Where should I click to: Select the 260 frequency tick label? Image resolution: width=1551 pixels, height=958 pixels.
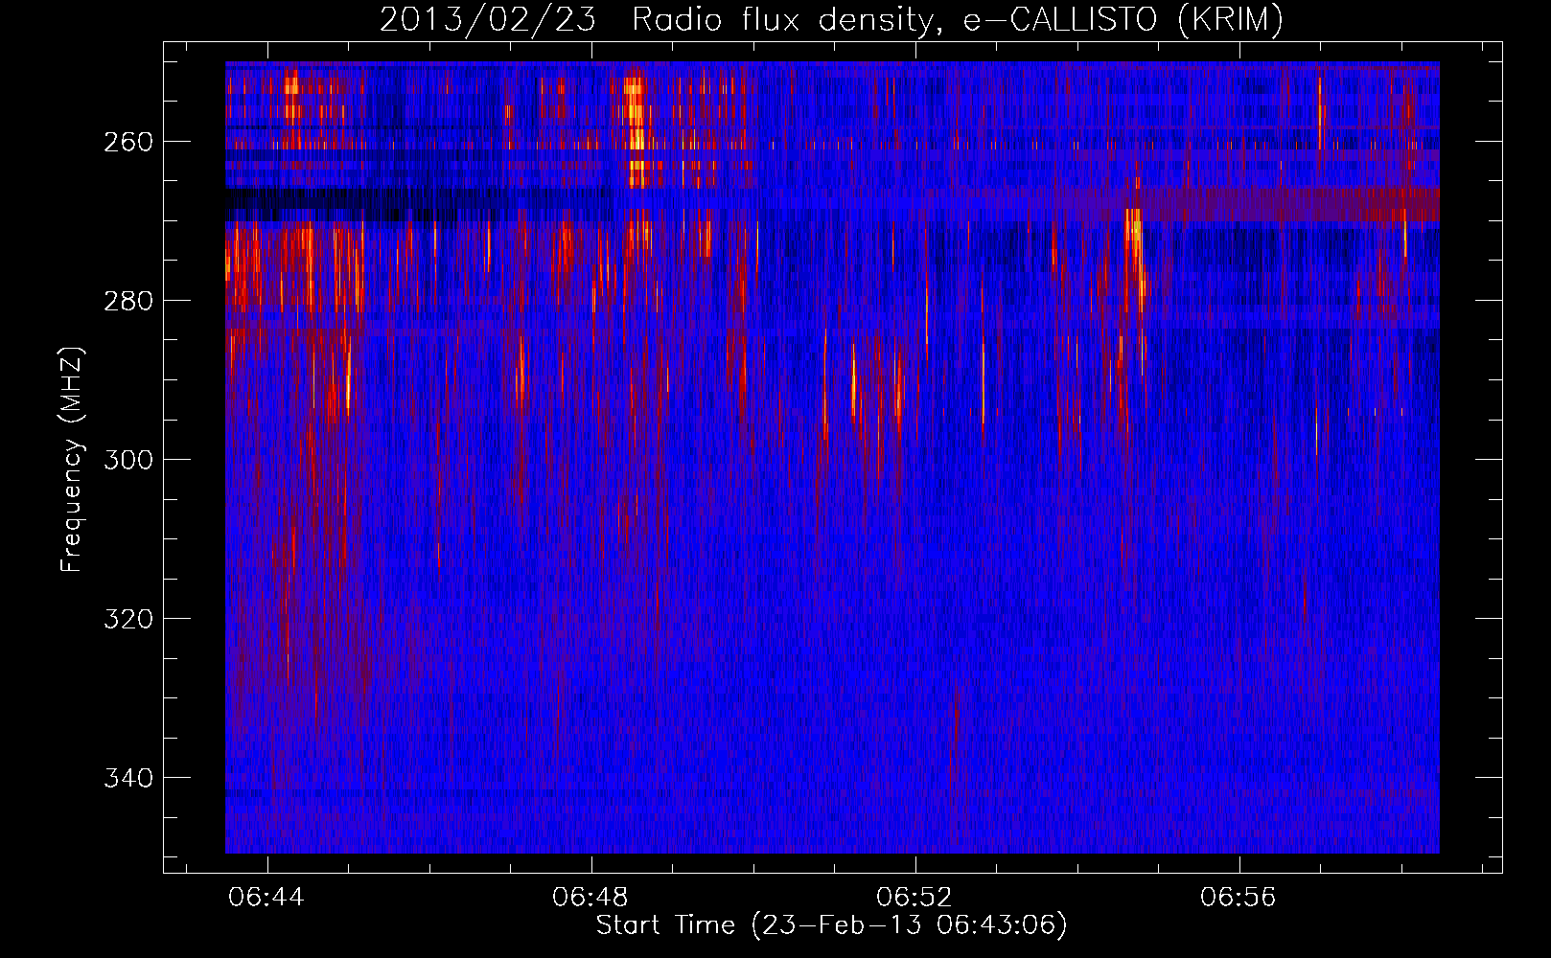(x=127, y=142)
